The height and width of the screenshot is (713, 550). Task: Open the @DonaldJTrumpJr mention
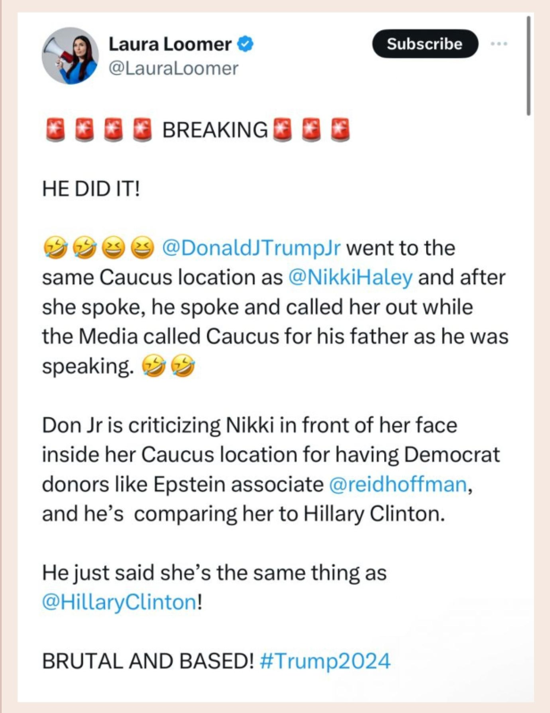coord(253,247)
